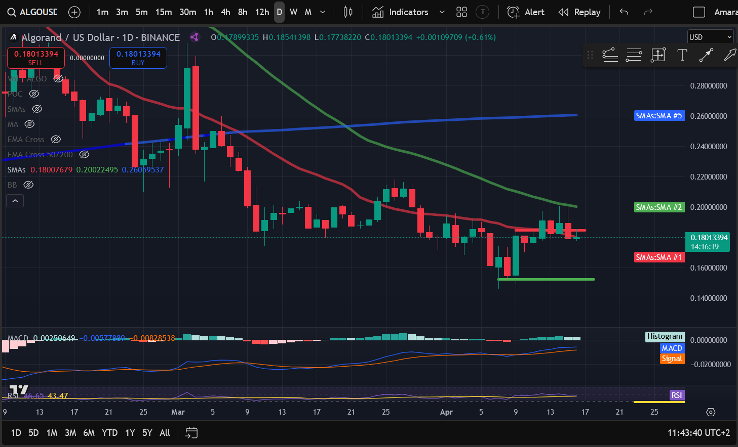Image resolution: width=738 pixels, height=447 pixels.
Task: Click the SELL price button
Action: pos(35,58)
